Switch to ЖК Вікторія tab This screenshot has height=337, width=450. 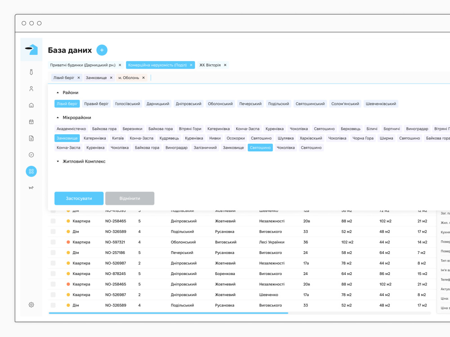tap(210, 65)
